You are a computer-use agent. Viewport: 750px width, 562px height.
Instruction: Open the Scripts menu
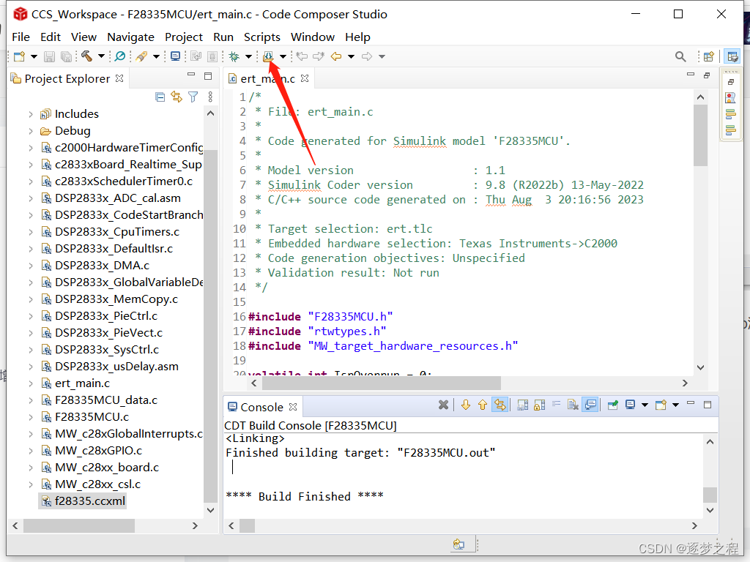261,37
